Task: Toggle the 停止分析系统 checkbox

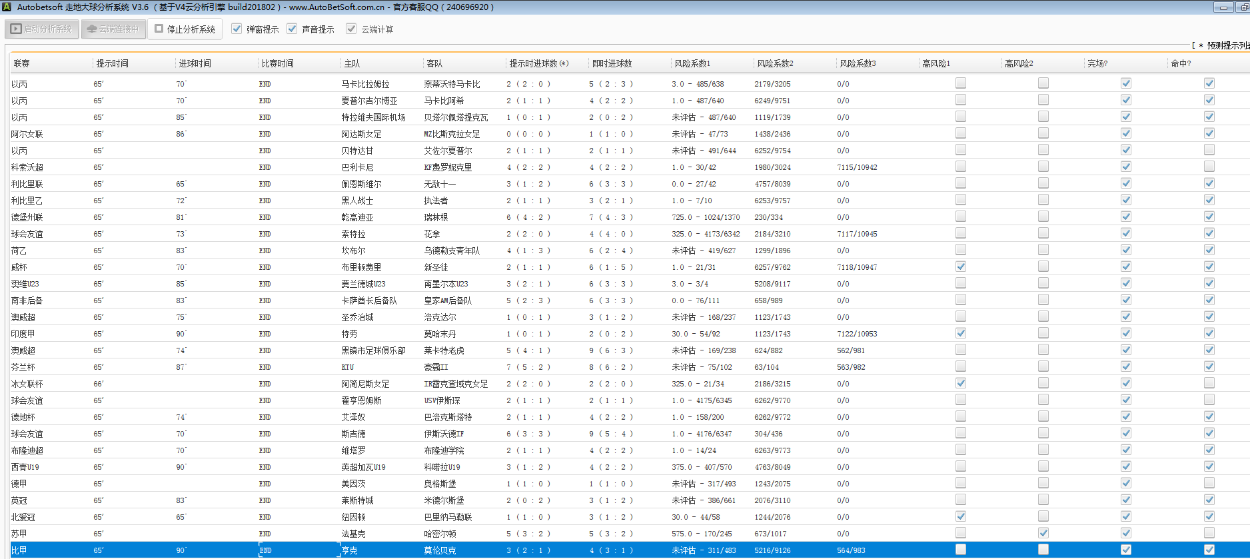Action: 159,29
